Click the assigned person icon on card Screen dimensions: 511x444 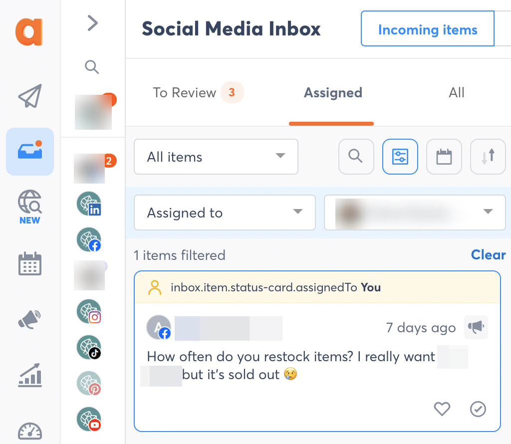tap(155, 288)
